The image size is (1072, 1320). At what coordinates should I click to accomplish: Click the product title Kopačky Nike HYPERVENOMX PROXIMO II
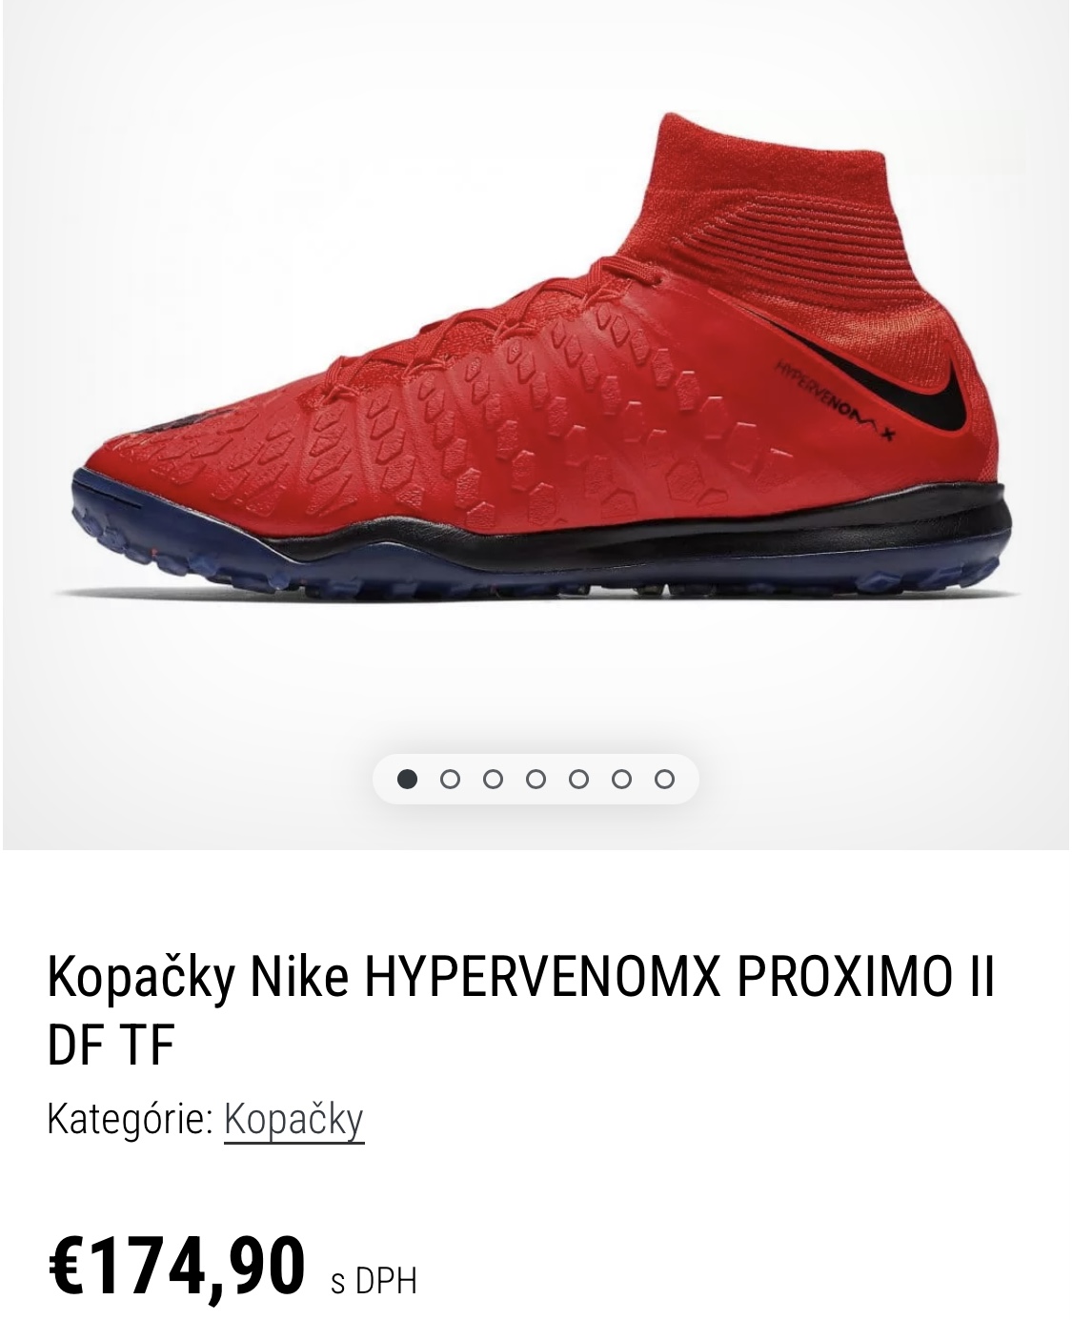click(520, 1010)
